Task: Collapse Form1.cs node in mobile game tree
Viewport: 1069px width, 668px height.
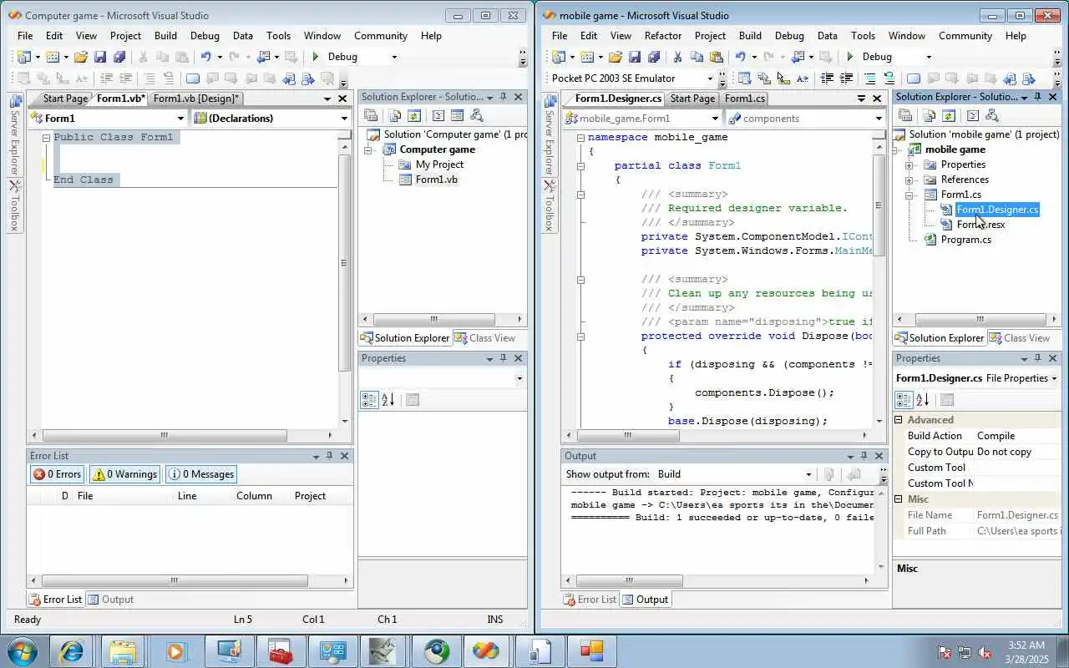Action: click(x=909, y=195)
